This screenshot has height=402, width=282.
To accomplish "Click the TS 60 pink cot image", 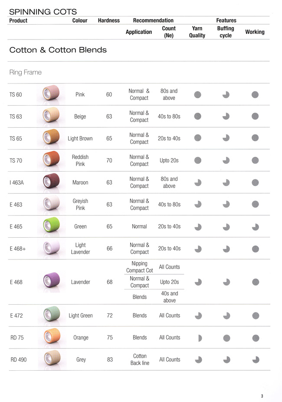I will [x=51, y=93].
